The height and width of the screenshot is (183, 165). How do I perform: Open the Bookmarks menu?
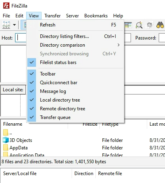coord(96,16)
